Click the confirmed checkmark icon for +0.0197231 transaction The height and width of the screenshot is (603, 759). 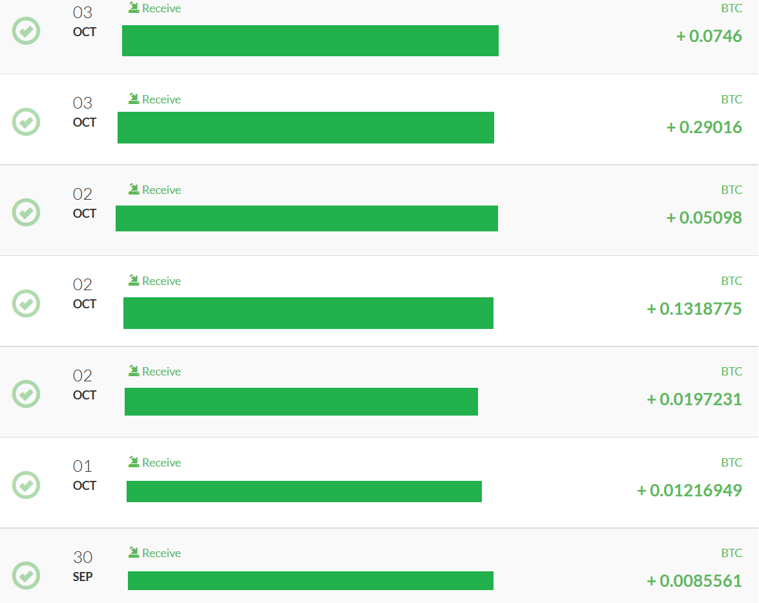click(26, 394)
